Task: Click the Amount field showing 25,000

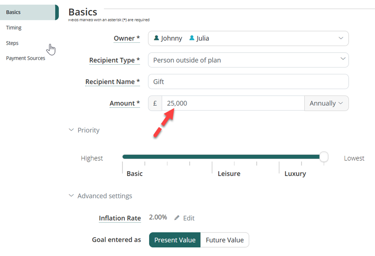Action: 233,103
